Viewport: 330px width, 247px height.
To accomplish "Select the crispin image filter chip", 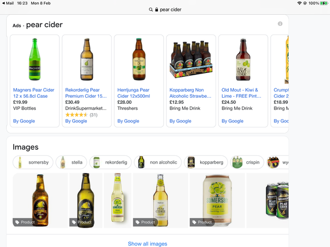I will [x=246, y=162].
